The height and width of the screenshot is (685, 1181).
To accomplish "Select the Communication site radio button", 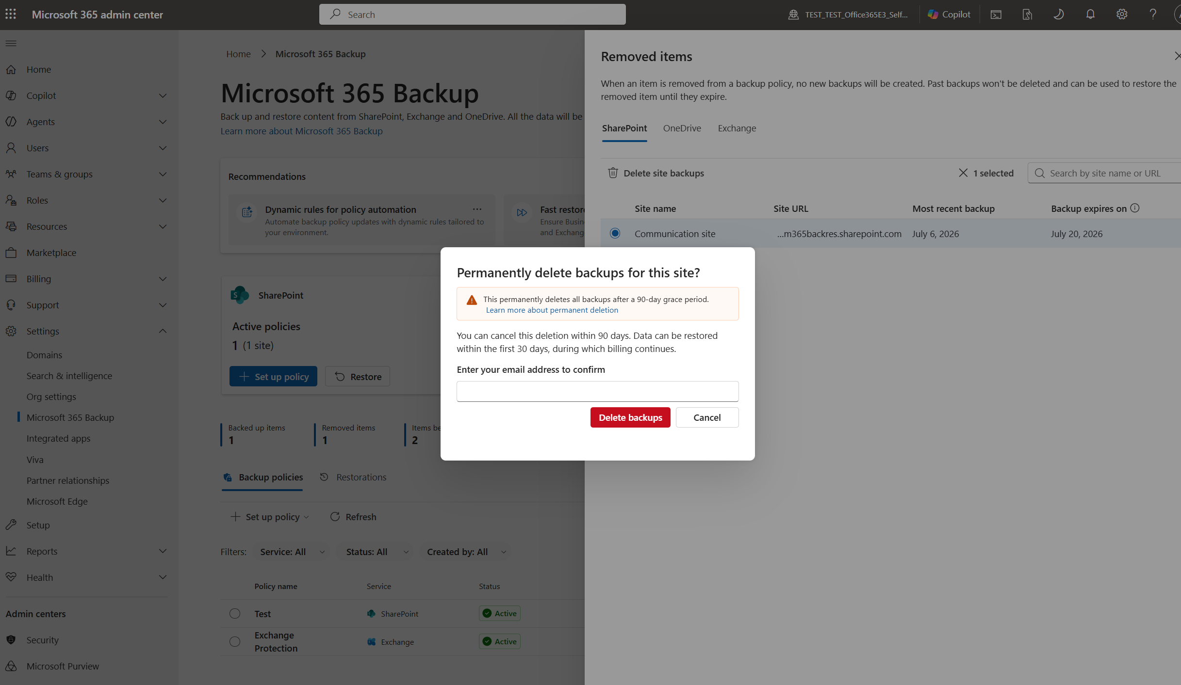I will [x=615, y=234].
